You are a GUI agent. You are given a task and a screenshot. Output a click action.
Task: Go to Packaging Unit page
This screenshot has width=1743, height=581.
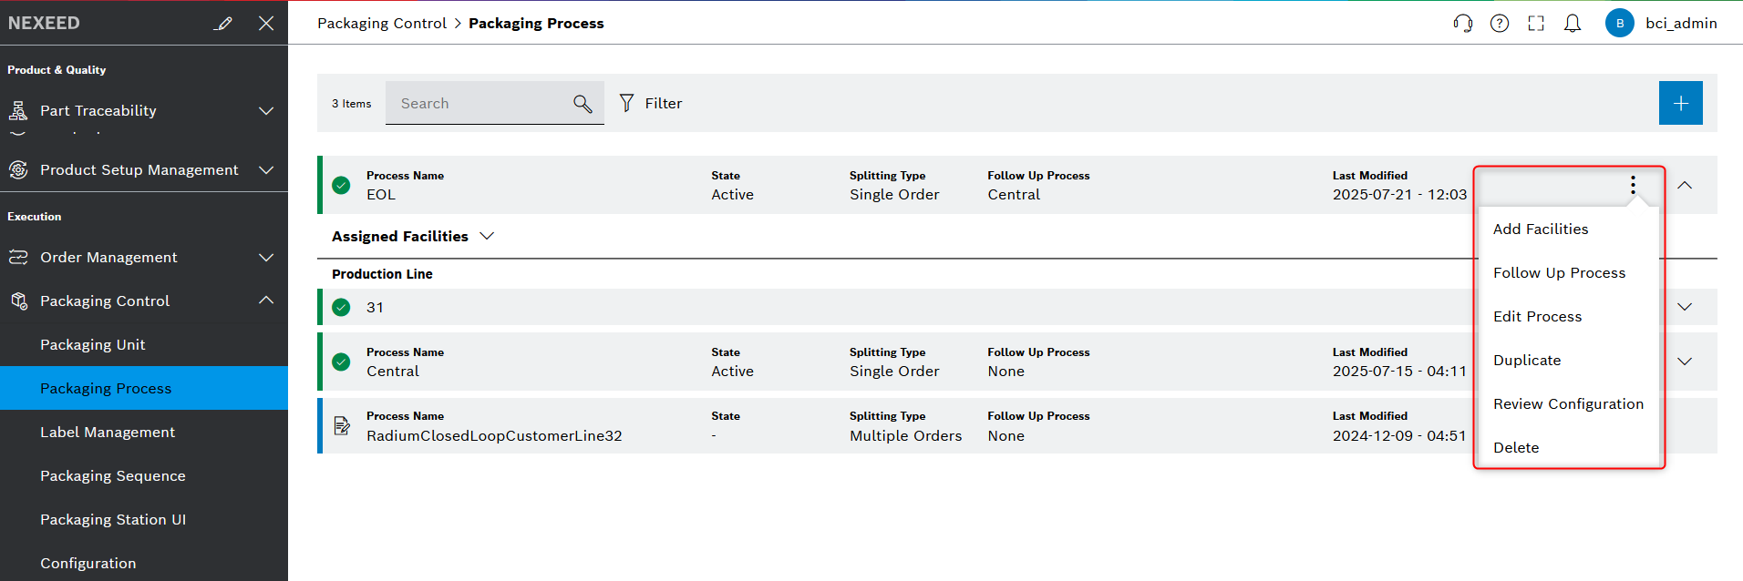pyautogui.click(x=93, y=345)
